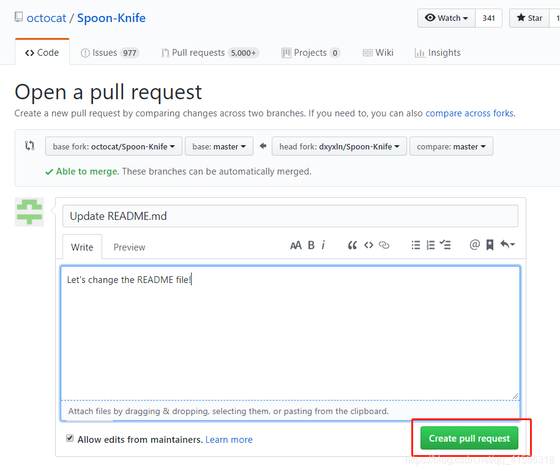Insert code with the angle brackets toolbar icon
560x471 pixels.
coord(368,245)
